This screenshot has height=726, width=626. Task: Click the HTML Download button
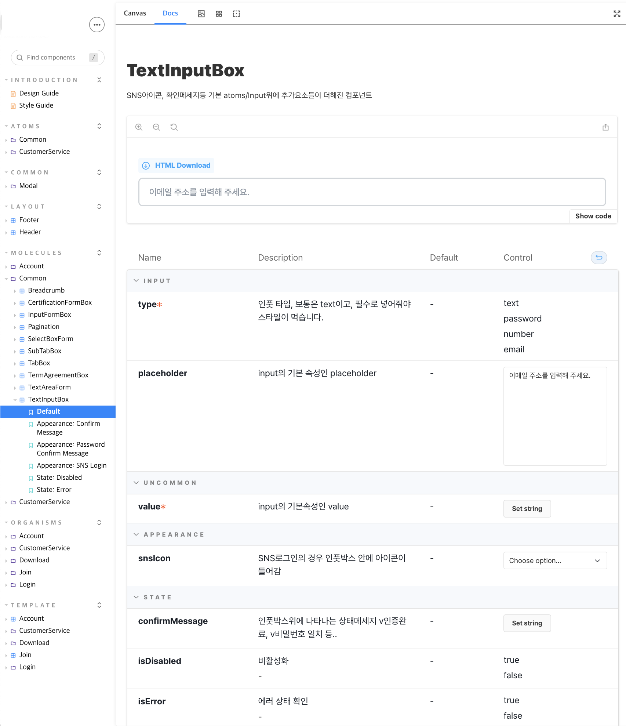176,166
